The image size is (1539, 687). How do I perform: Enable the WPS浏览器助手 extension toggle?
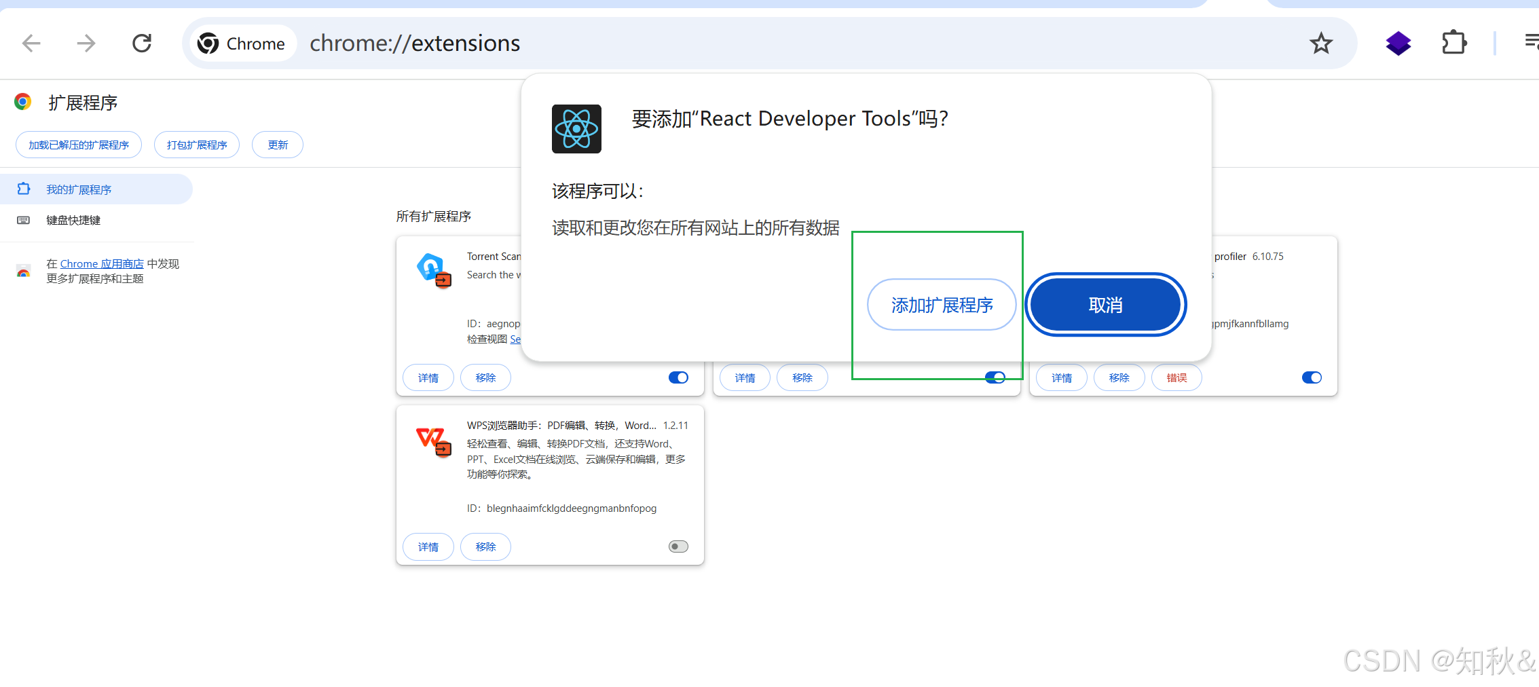(678, 546)
